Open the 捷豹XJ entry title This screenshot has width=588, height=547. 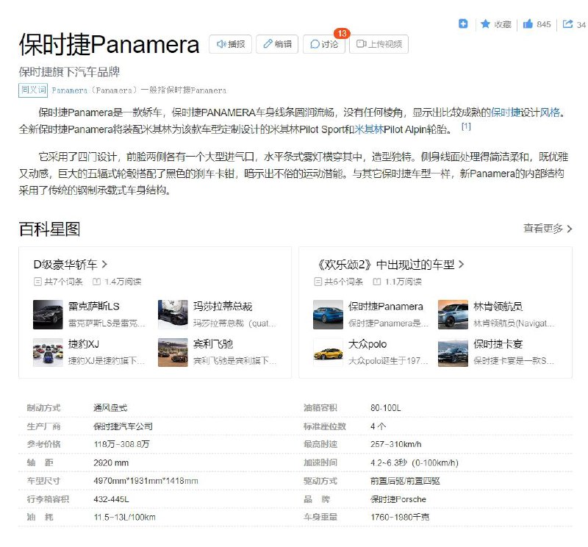(84, 344)
